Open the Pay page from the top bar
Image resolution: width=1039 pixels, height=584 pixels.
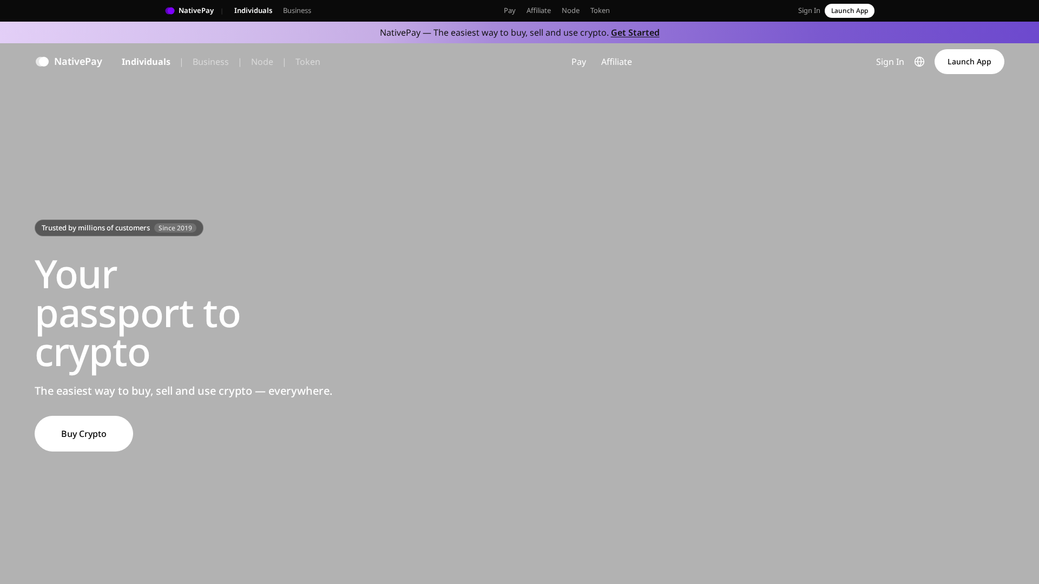(509, 10)
